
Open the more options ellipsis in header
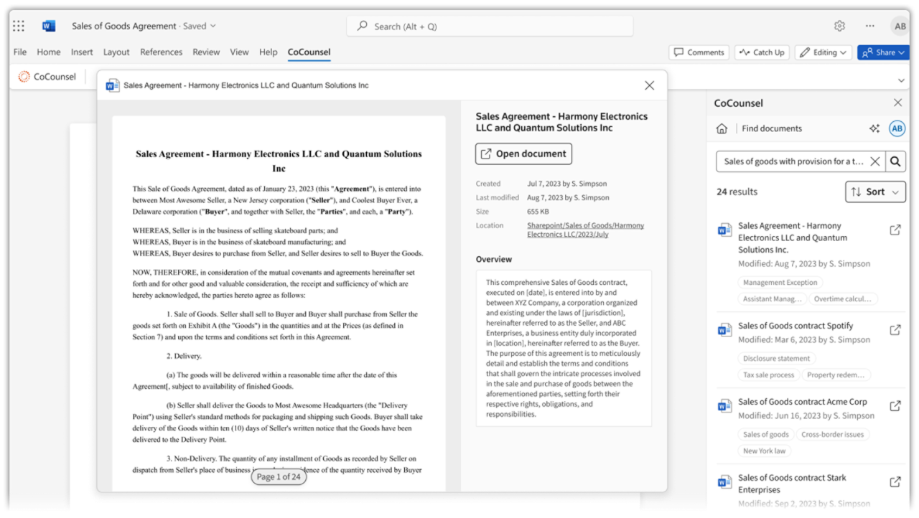(x=869, y=26)
